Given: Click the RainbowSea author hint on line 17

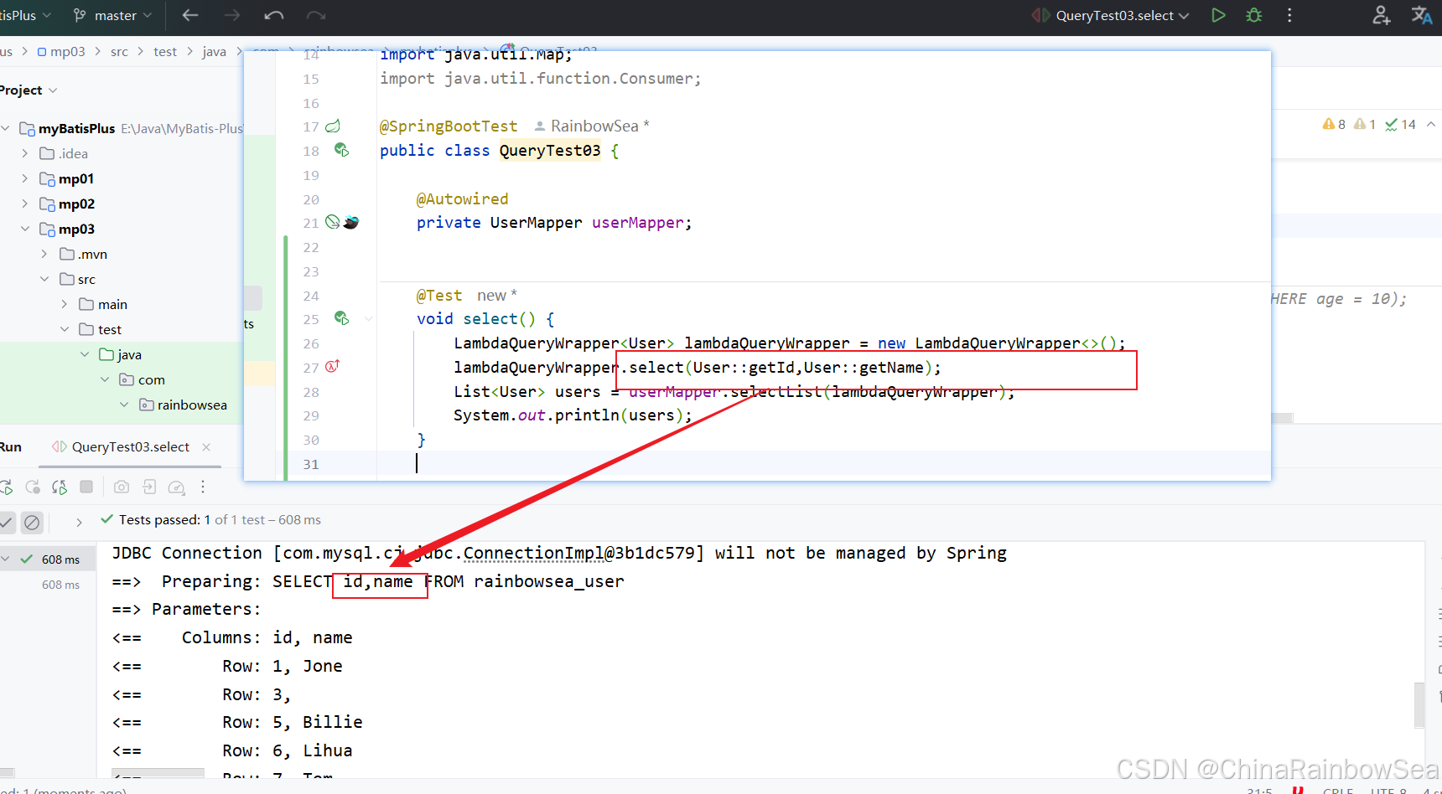Looking at the screenshot, I should point(592,126).
